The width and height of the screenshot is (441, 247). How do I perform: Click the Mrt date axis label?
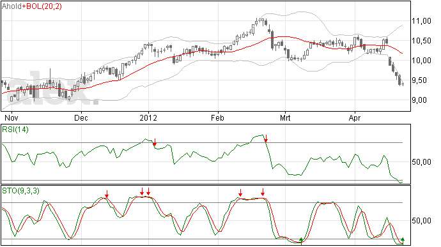tap(285, 117)
